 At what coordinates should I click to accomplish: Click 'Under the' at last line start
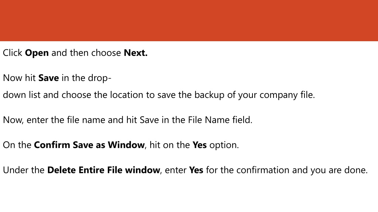click(24, 170)
